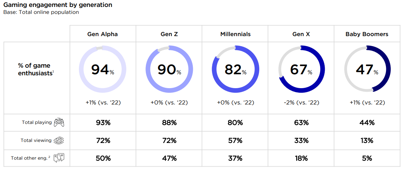Select the Baby Boomers column header
The height and width of the screenshot is (169, 403).
367,34
